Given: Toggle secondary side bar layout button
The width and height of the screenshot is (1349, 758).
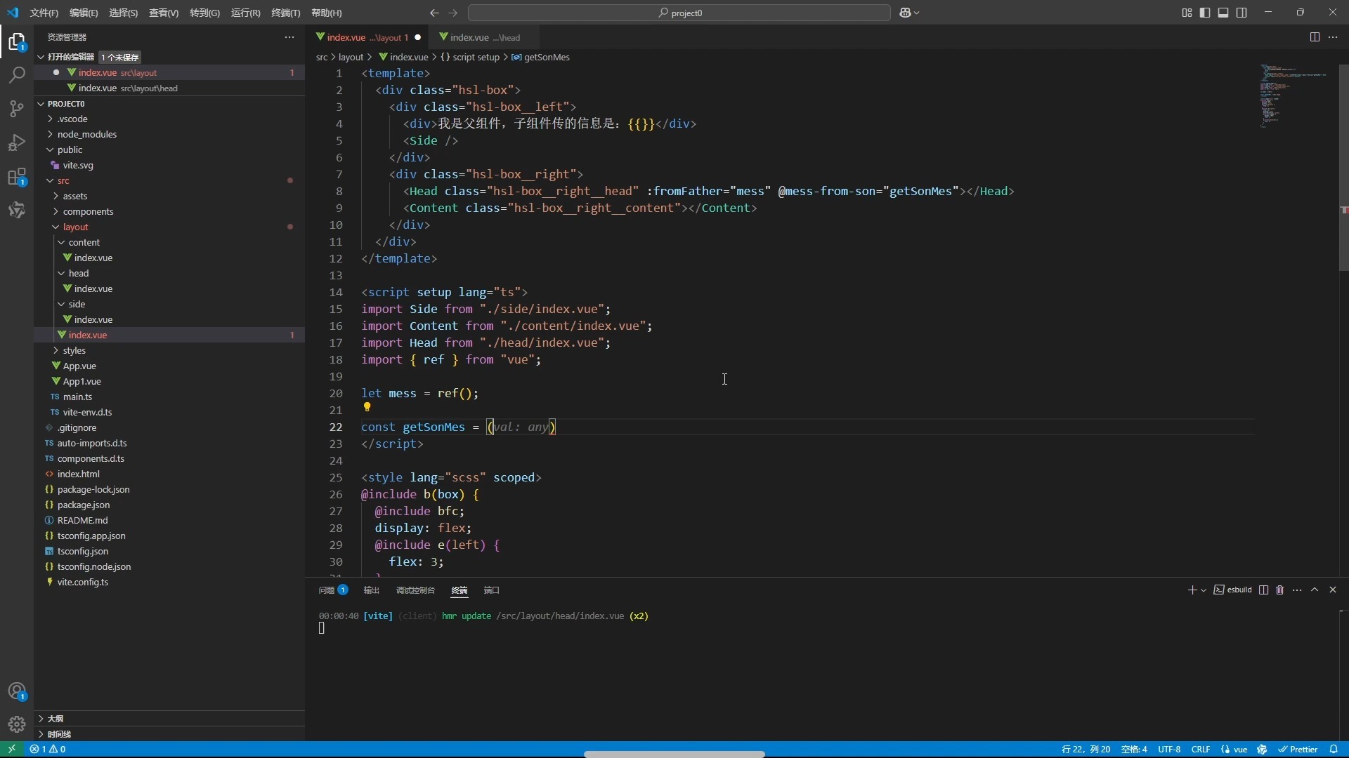Looking at the screenshot, I should (1242, 13).
